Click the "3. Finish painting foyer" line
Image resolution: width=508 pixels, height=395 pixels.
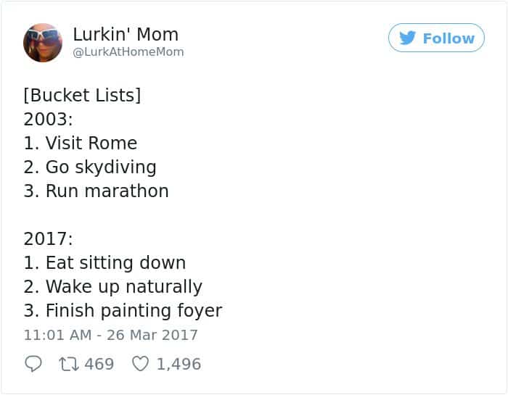pyautogui.click(x=123, y=310)
